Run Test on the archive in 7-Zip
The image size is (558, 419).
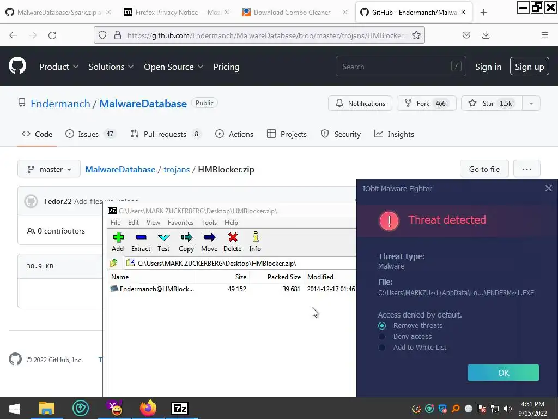coord(163,242)
